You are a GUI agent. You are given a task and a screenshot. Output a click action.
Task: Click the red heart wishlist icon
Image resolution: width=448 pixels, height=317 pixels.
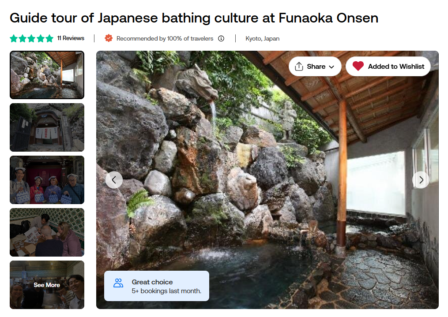358,66
